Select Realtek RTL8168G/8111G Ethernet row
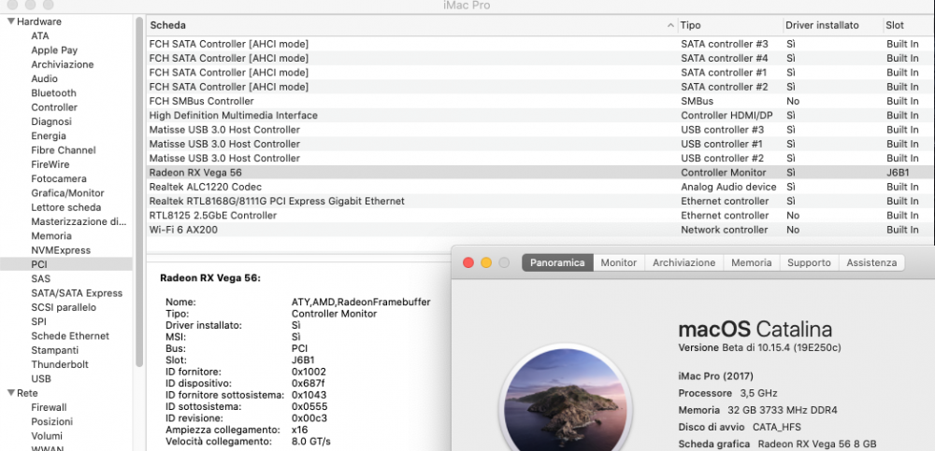This screenshot has height=451, width=935. [539, 202]
